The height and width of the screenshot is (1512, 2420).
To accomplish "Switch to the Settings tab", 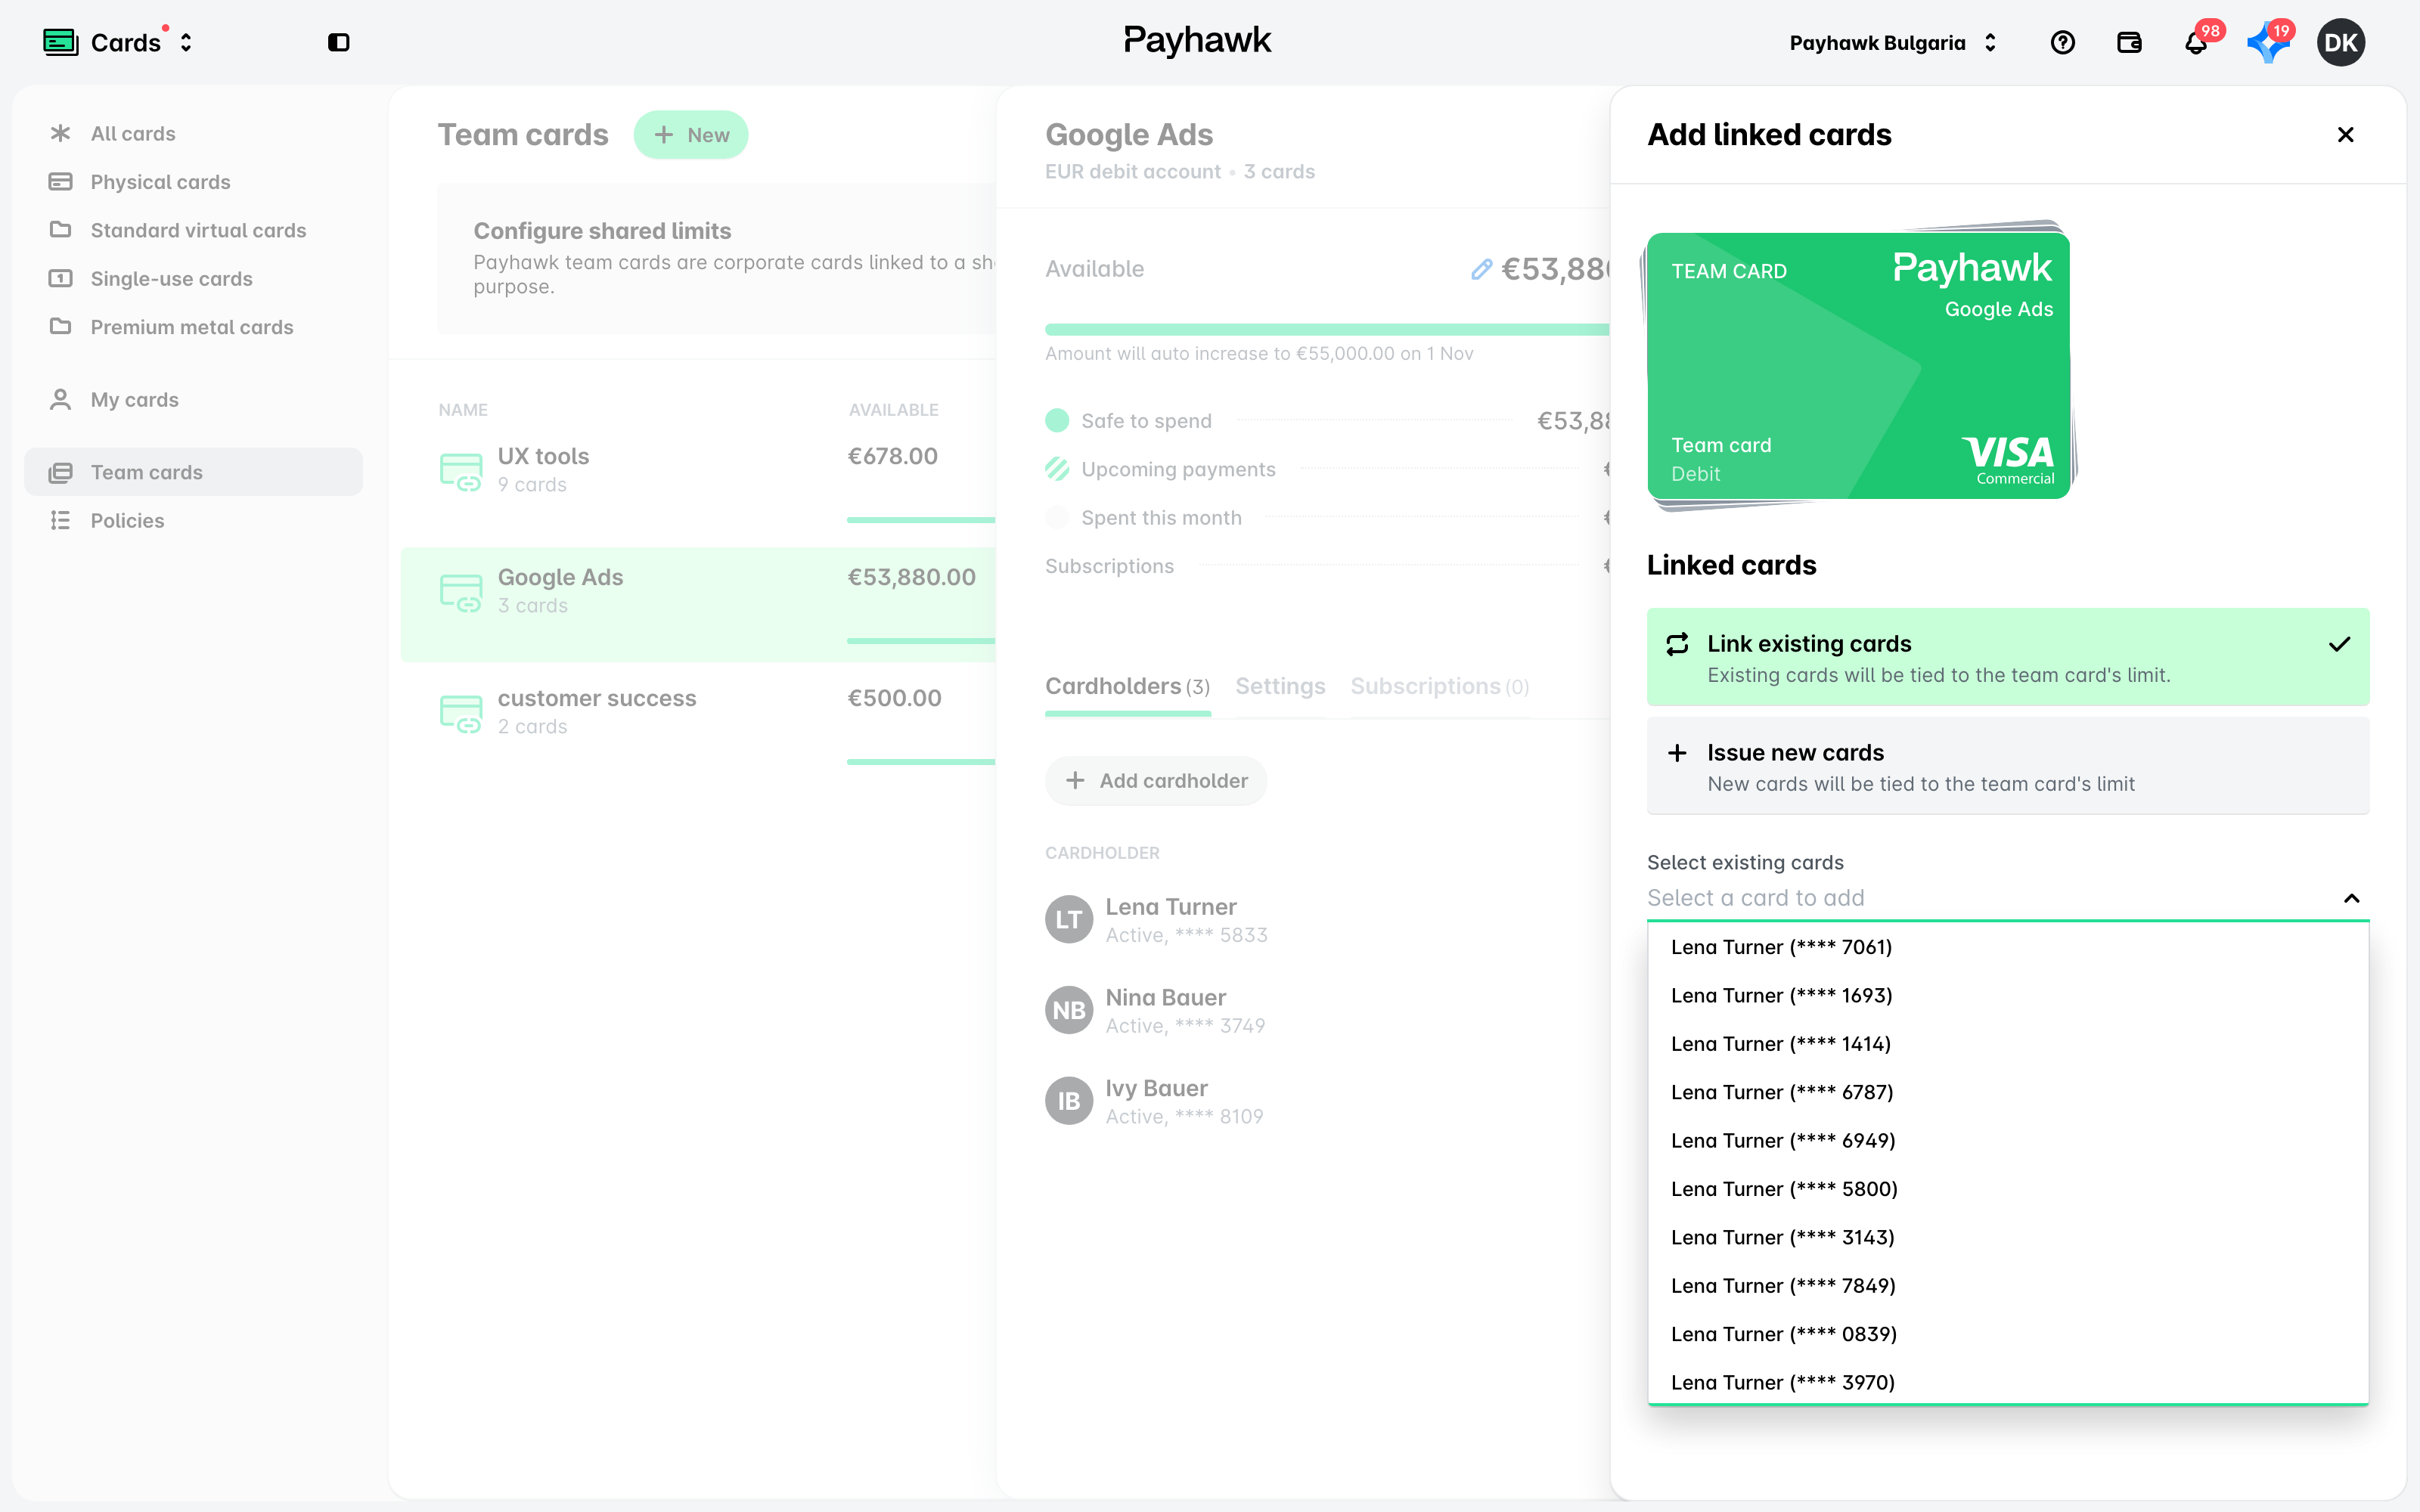I will click(x=1280, y=687).
